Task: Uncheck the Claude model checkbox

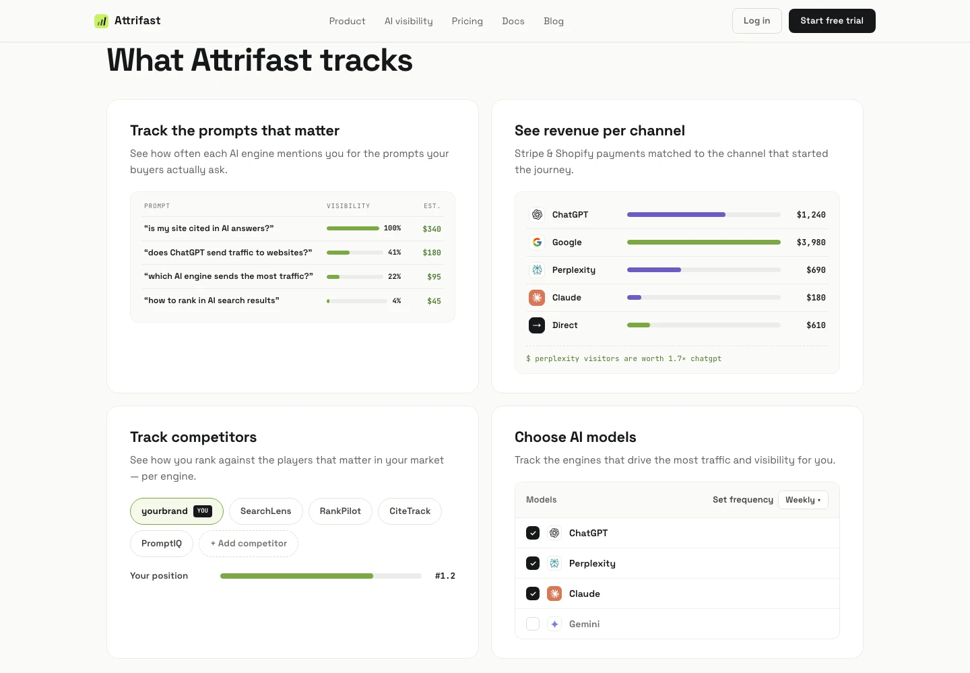Action: 533,594
